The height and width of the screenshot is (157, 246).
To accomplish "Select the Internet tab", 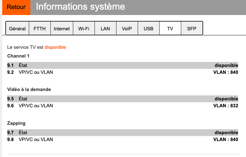I will pos(62,28).
